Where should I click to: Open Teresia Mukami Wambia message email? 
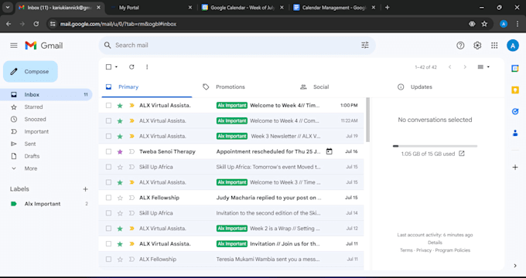(231, 259)
